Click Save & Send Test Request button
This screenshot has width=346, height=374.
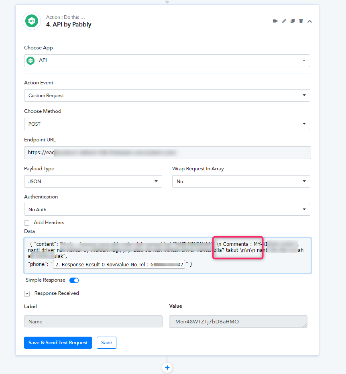click(x=58, y=343)
